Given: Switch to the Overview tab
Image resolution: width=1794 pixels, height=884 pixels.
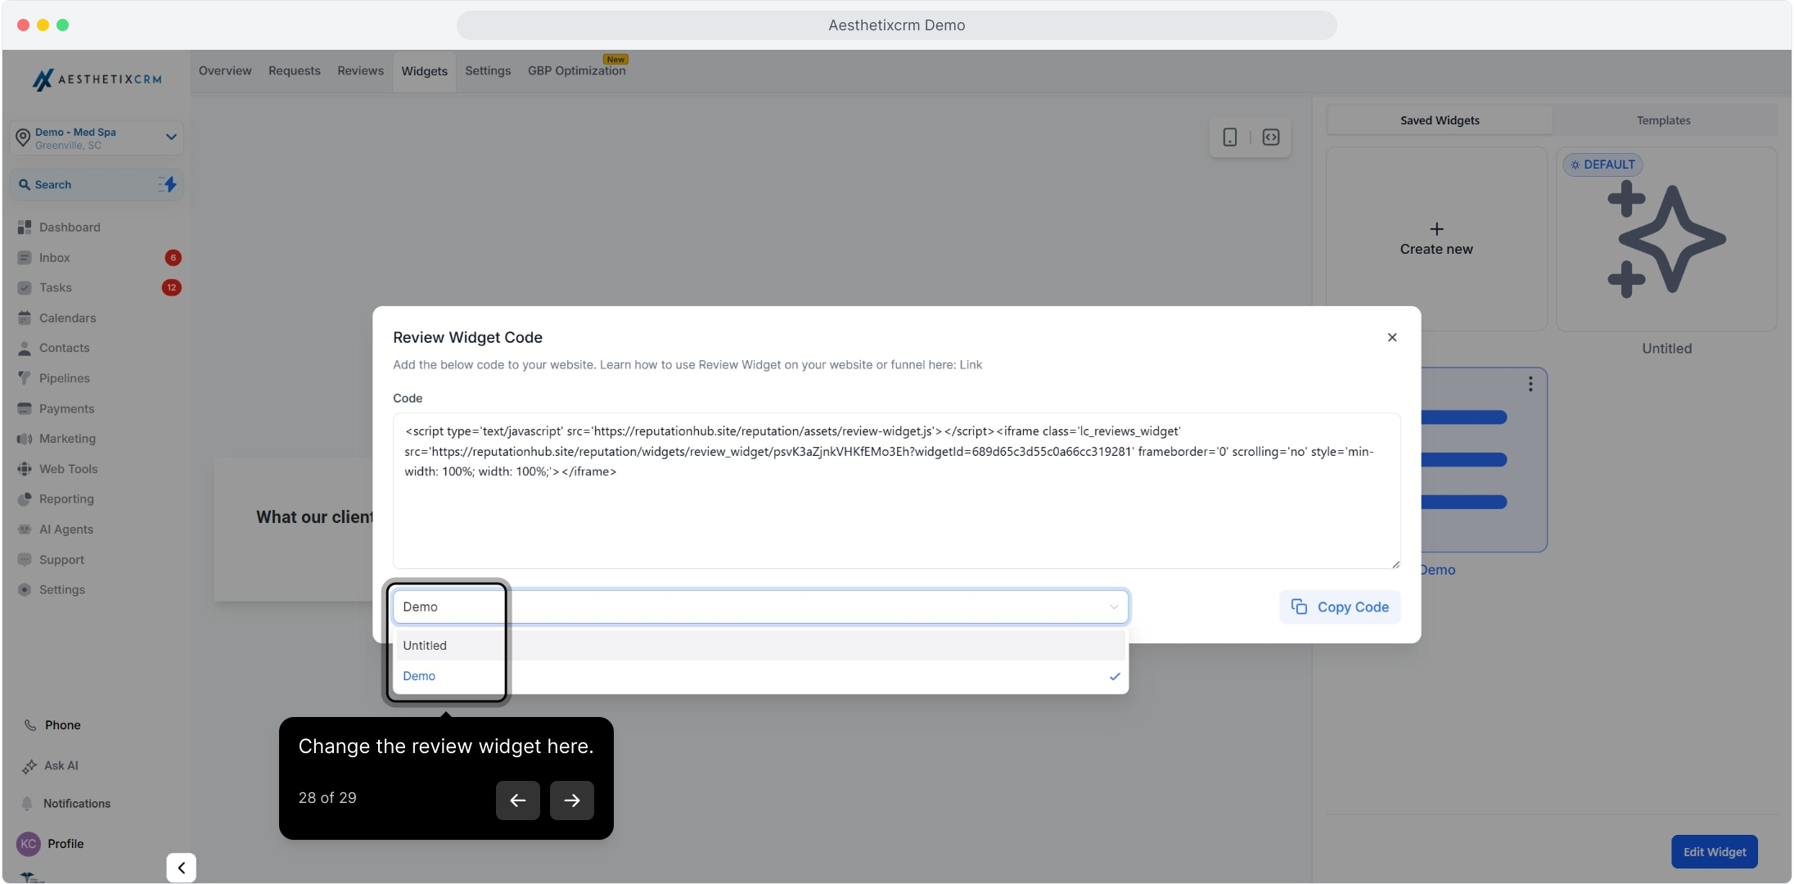Looking at the screenshot, I should click(225, 71).
